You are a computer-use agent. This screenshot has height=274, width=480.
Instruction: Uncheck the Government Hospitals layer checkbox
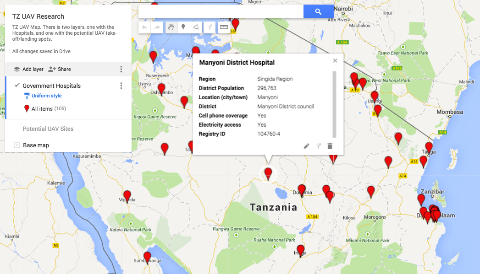pos(17,86)
